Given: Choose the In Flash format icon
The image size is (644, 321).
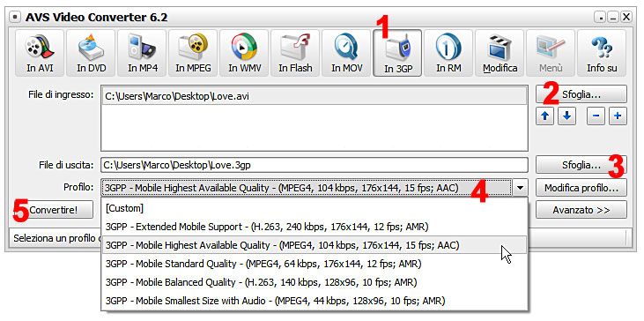Looking at the screenshot, I should coord(295,53).
